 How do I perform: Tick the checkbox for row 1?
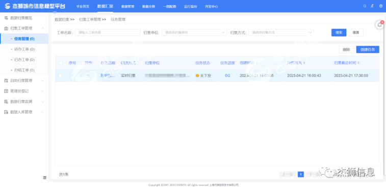(x=60, y=76)
